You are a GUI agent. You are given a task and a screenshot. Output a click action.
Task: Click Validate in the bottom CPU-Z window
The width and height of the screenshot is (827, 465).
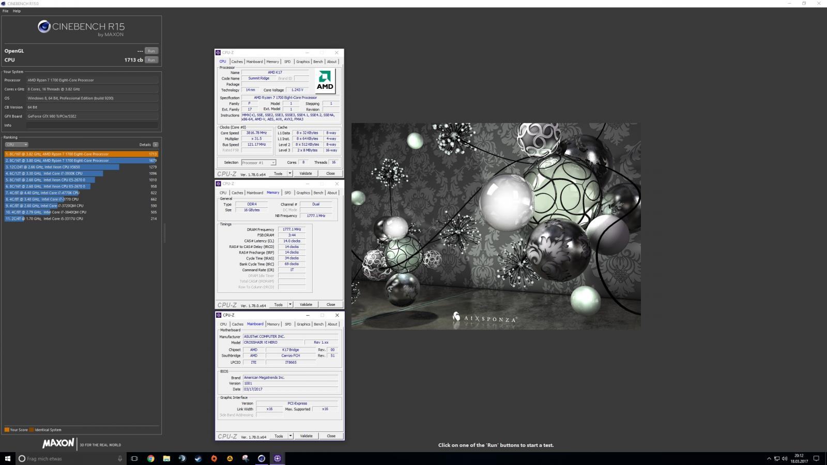tap(306, 436)
